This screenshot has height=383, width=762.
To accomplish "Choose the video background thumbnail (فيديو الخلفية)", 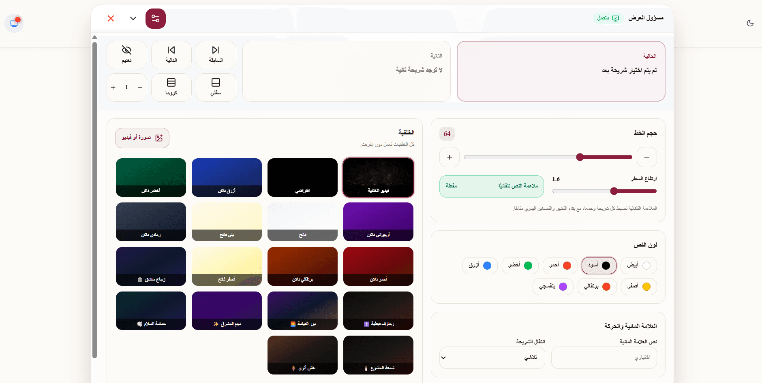I will pyautogui.click(x=379, y=177).
